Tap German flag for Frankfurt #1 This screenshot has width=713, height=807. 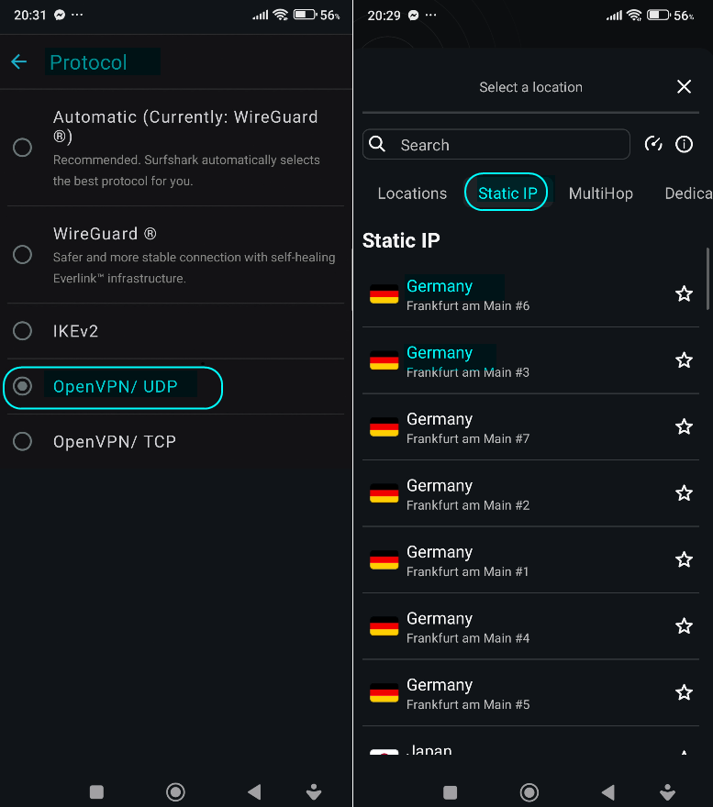[x=384, y=559]
